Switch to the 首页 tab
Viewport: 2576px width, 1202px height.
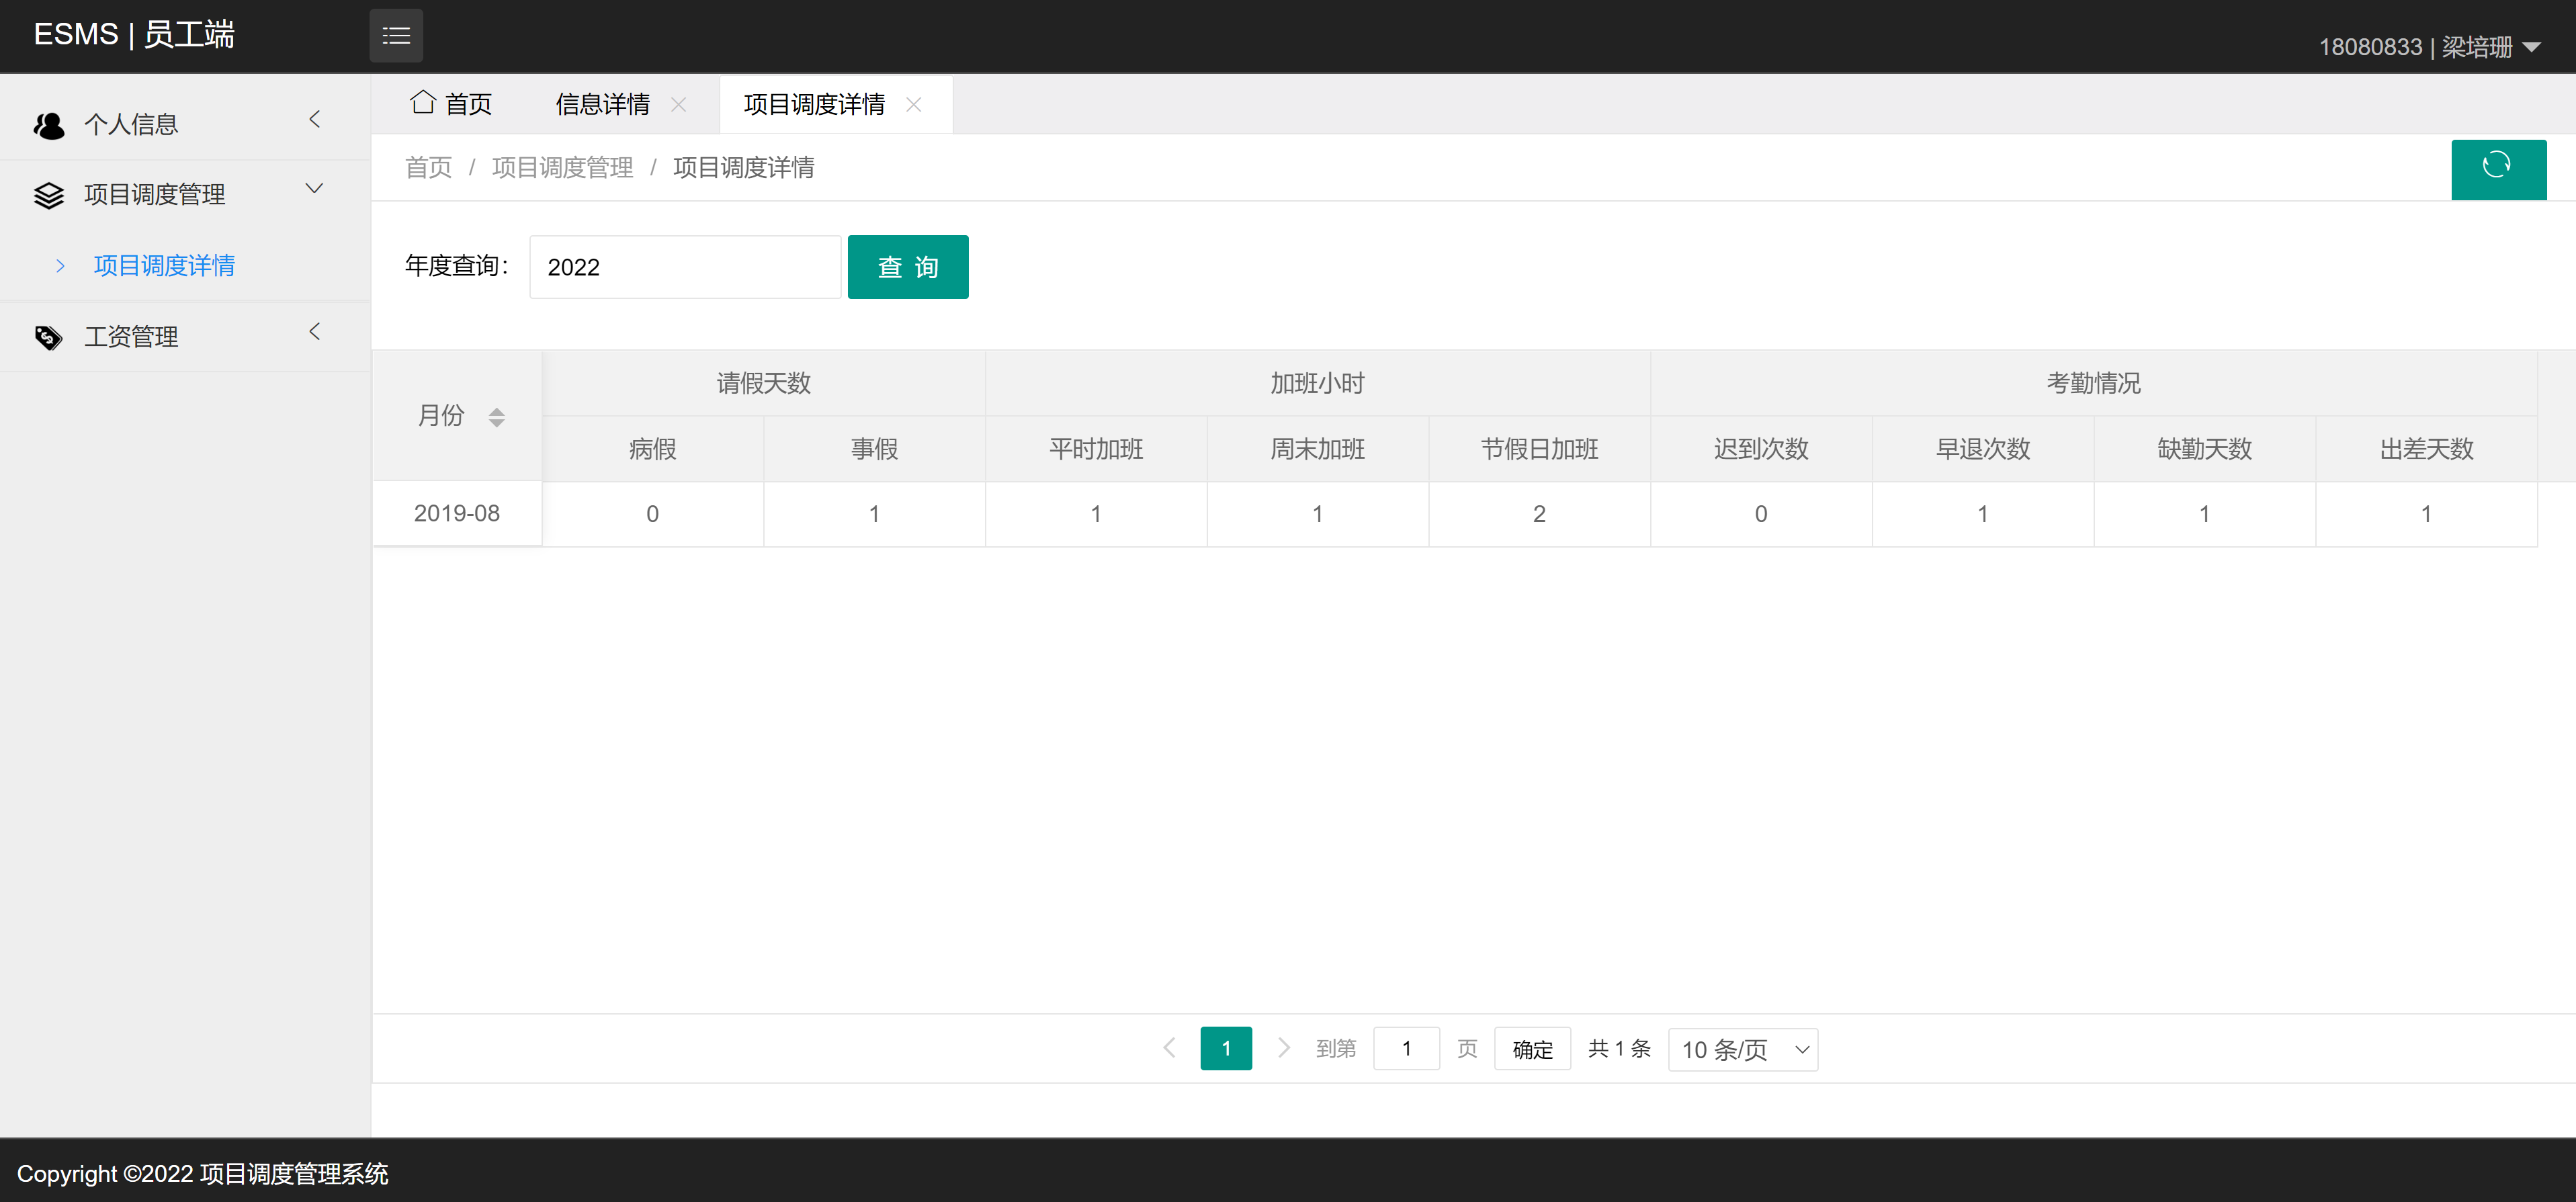coord(452,104)
